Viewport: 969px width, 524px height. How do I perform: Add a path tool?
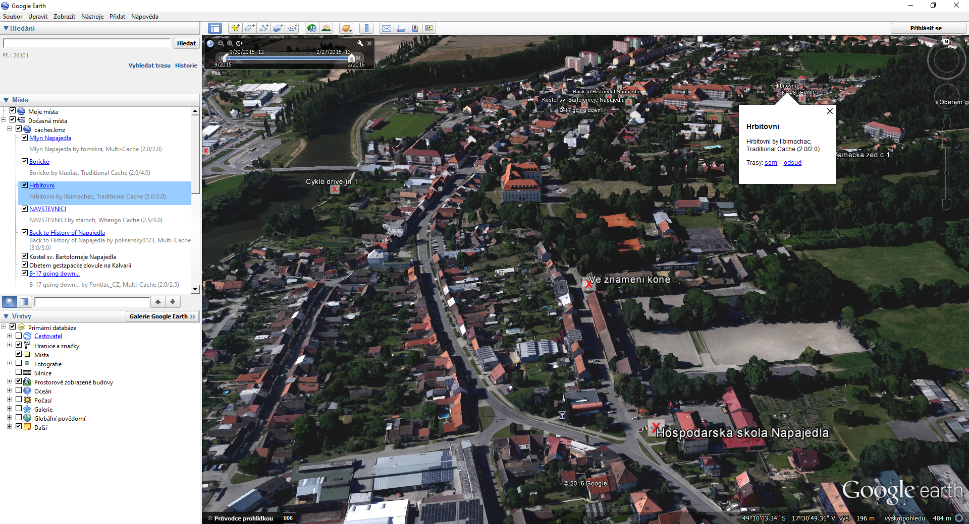point(264,28)
